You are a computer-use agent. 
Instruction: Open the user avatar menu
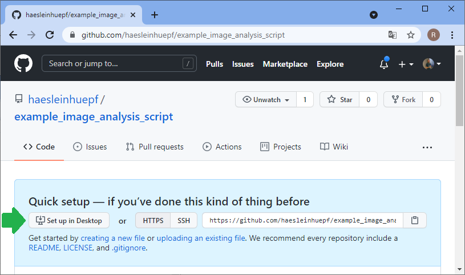click(x=431, y=64)
